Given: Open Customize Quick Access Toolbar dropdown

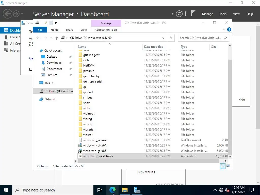Looking at the screenshot, I should click(x=56, y=23).
